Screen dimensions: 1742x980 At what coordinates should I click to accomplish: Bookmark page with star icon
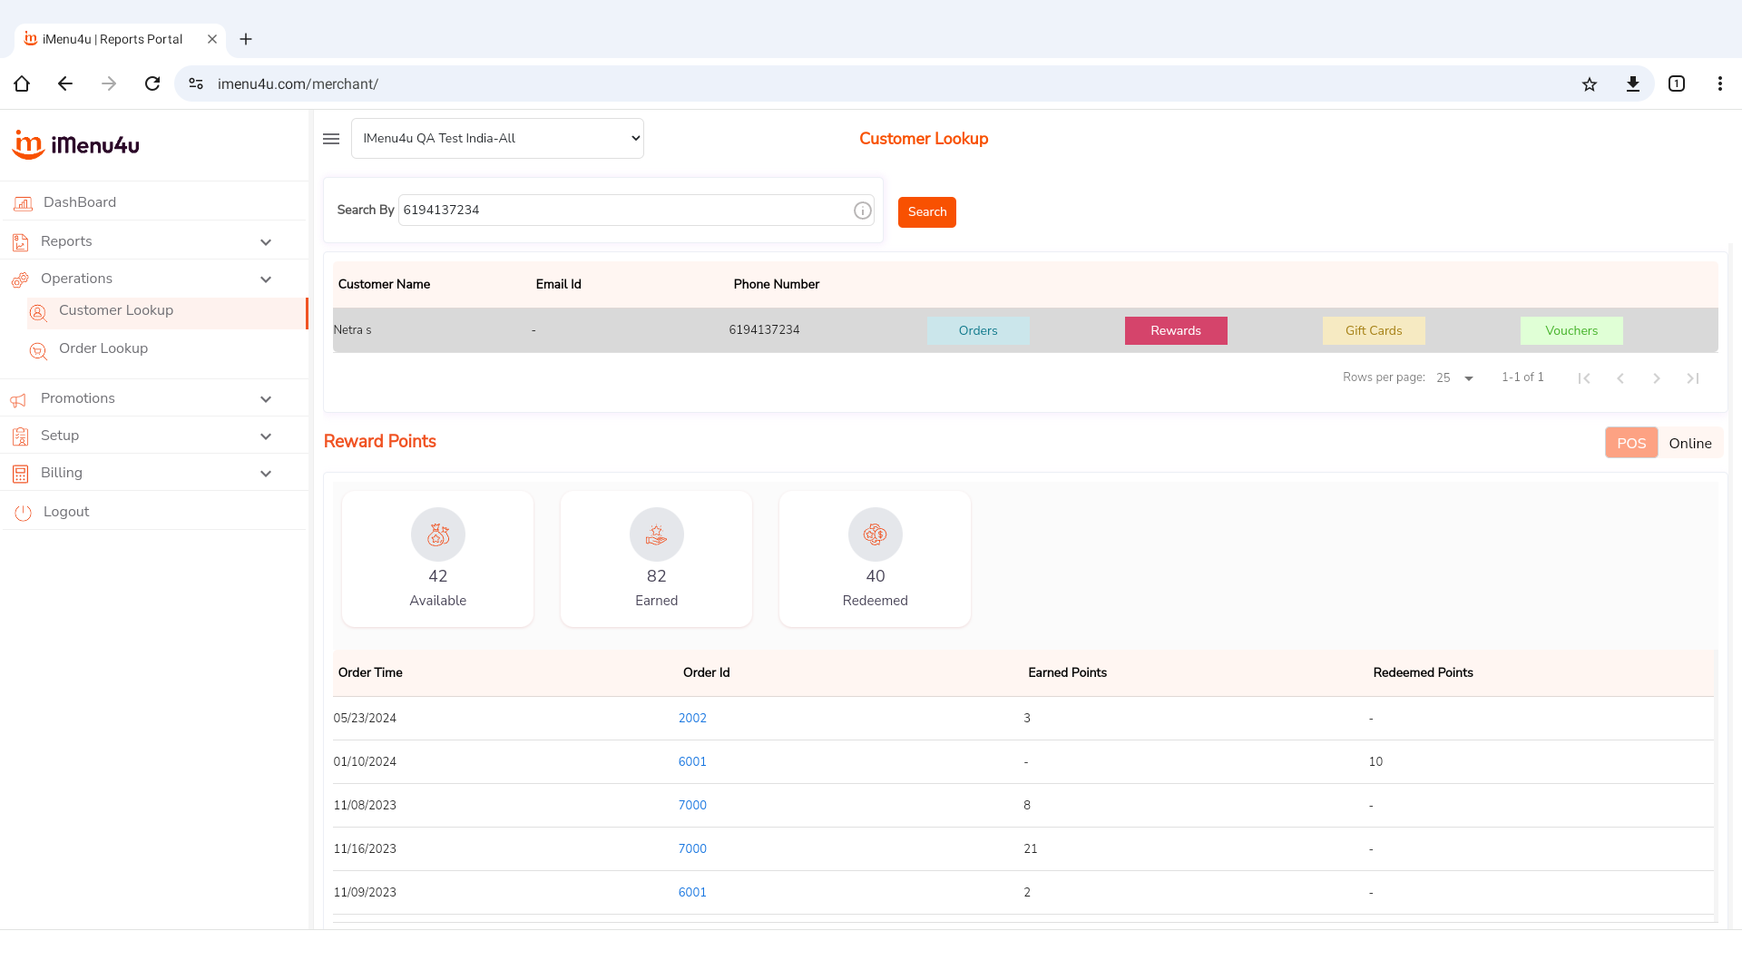1589,84
